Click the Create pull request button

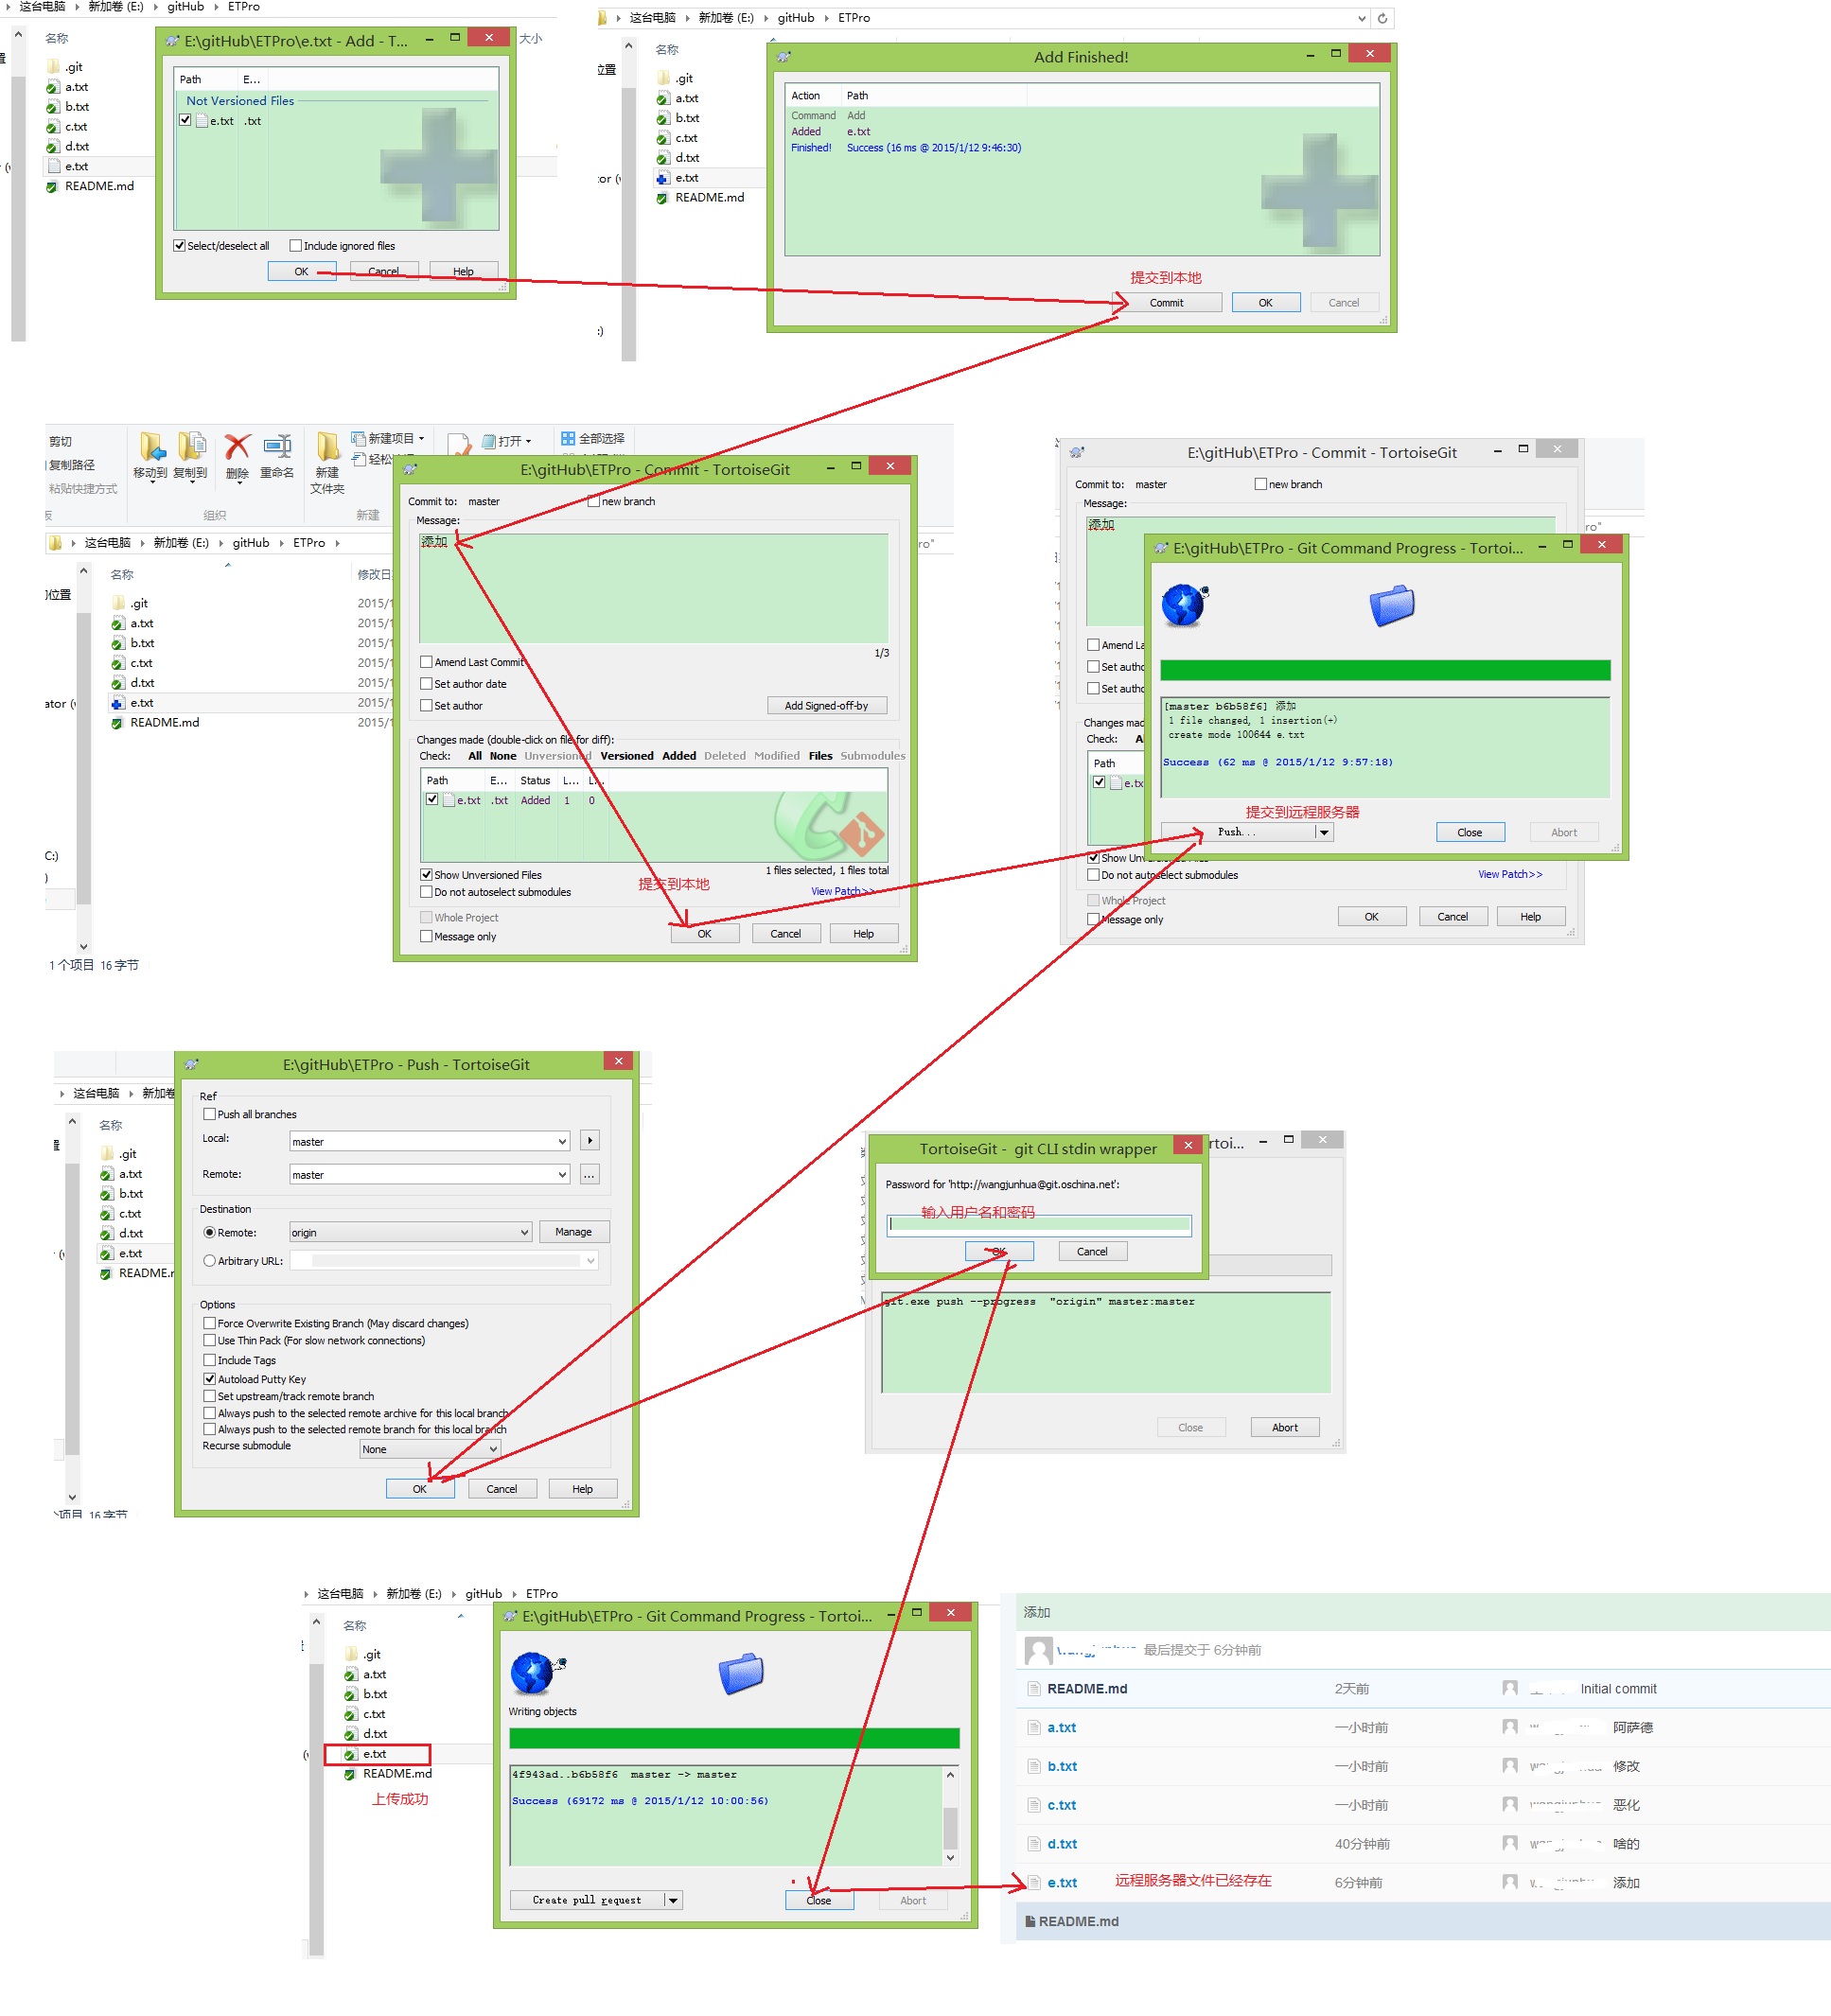pyautogui.click(x=587, y=1900)
